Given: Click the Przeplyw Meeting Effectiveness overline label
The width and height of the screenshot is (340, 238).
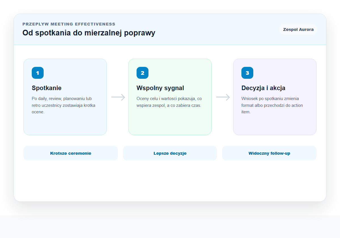Looking at the screenshot, I should coord(69,24).
